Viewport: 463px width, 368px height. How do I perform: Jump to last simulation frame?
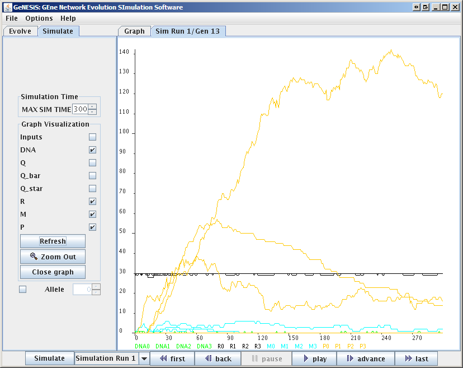(x=415, y=358)
